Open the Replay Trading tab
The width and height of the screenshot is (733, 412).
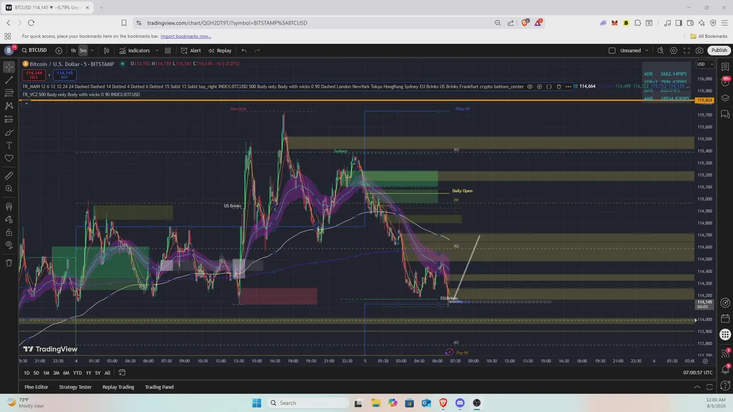pos(118,387)
